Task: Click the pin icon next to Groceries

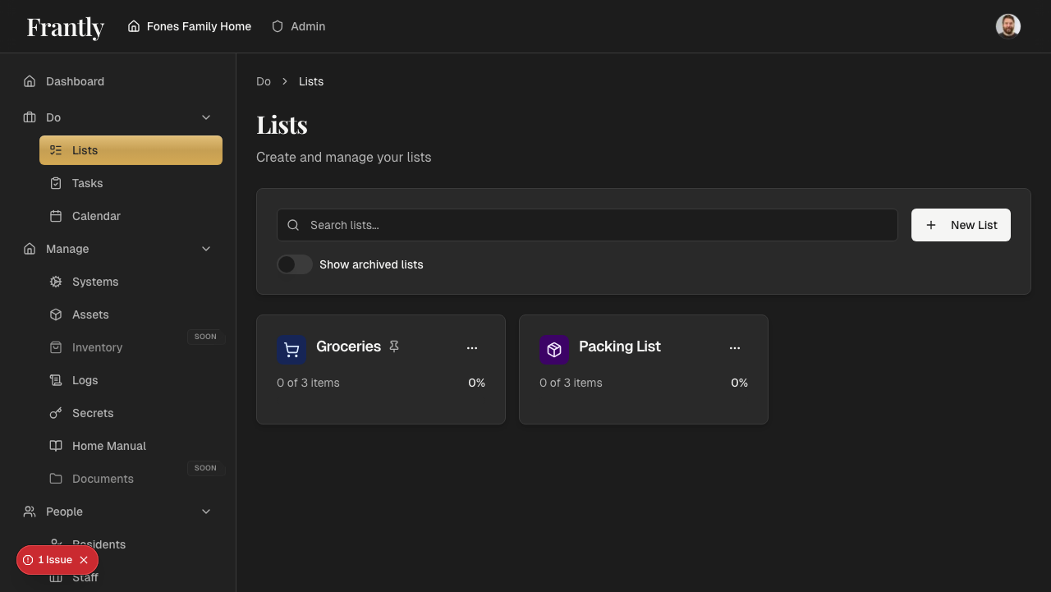Action: pos(394,346)
